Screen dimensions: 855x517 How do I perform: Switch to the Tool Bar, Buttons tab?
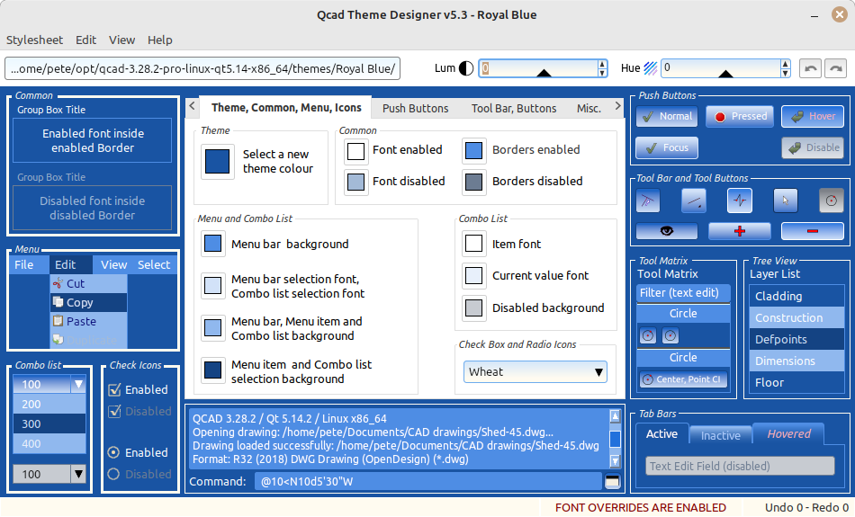click(x=514, y=109)
